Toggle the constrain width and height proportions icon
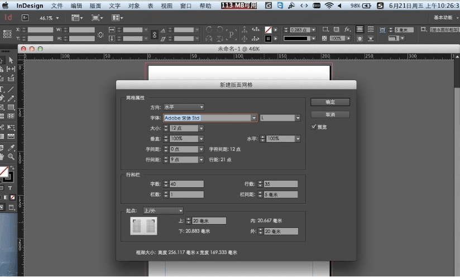Screen dimensions: 460x277 [100, 34]
